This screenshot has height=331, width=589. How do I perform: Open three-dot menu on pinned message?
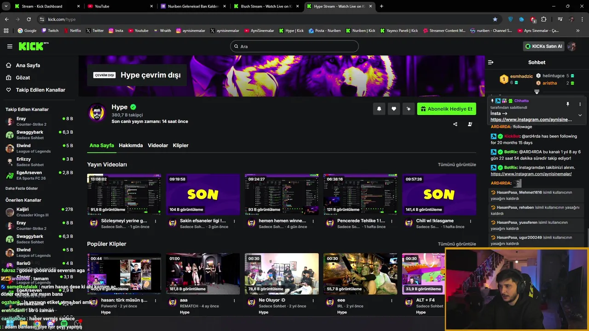coord(580,104)
